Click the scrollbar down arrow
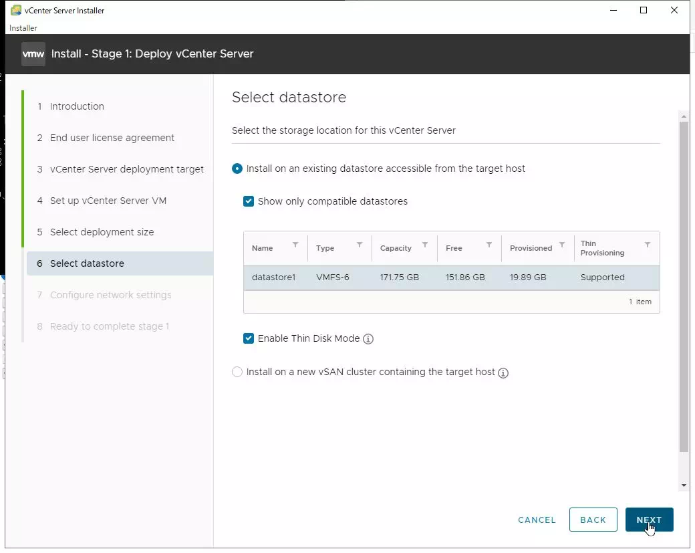Screen dimensions: 695x553 pyautogui.click(x=684, y=485)
